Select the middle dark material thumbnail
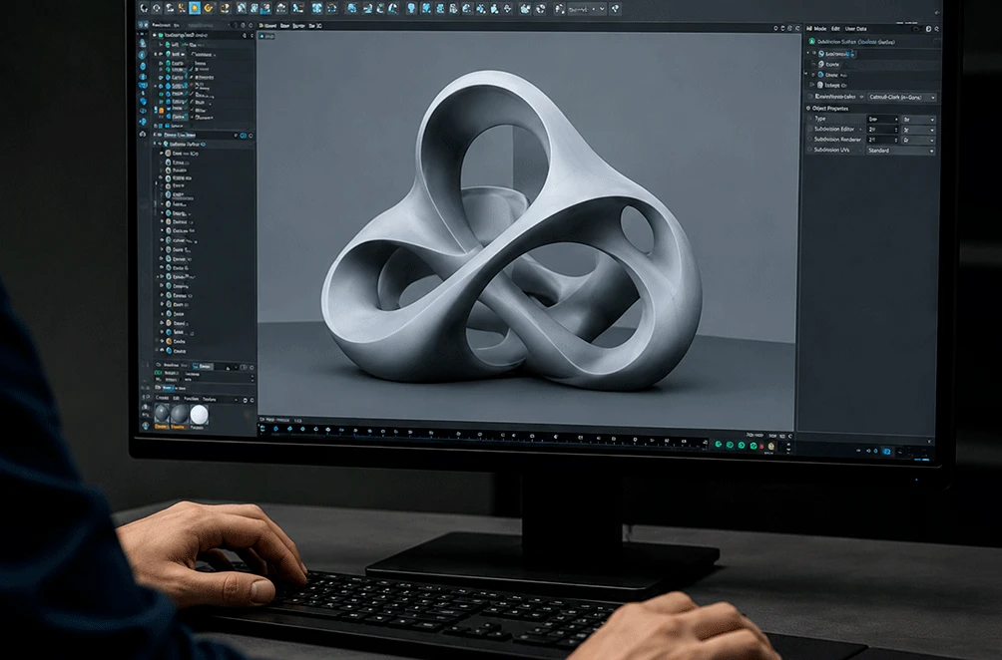This screenshot has height=660, width=1002. pyautogui.click(x=180, y=415)
